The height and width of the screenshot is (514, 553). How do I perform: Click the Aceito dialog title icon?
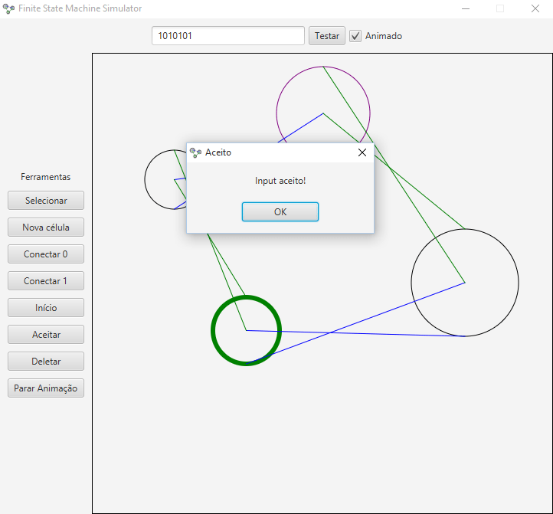point(195,152)
